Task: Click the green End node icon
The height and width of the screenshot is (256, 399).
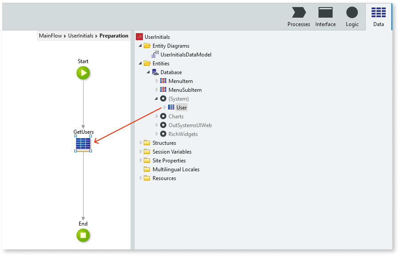Action: click(x=83, y=235)
